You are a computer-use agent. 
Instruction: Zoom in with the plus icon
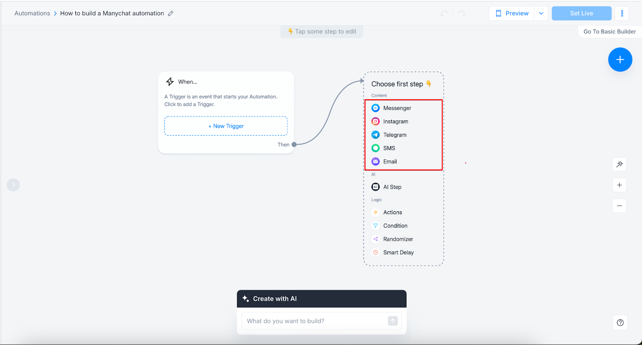click(620, 185)
